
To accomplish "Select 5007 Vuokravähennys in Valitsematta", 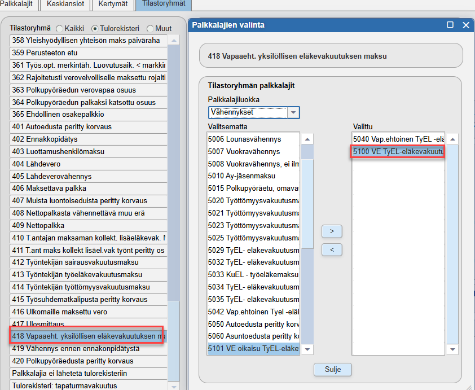I will click(253, 151).
